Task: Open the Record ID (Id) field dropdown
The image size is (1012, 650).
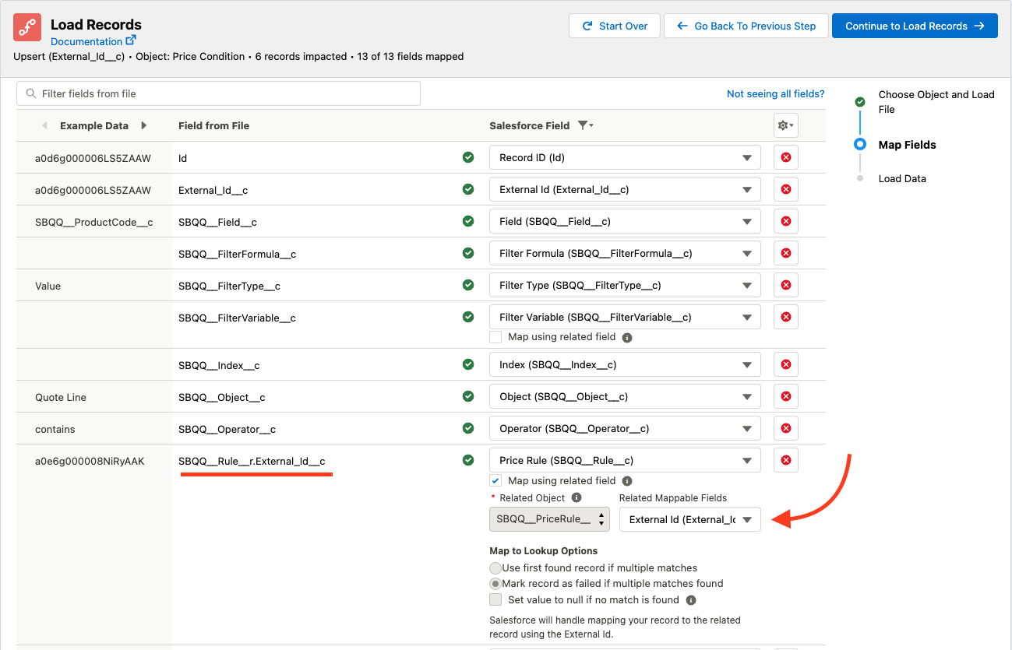Action: click(625, 157)
